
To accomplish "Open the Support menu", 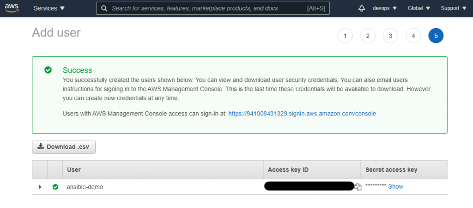I will click(x=454, y=8).
